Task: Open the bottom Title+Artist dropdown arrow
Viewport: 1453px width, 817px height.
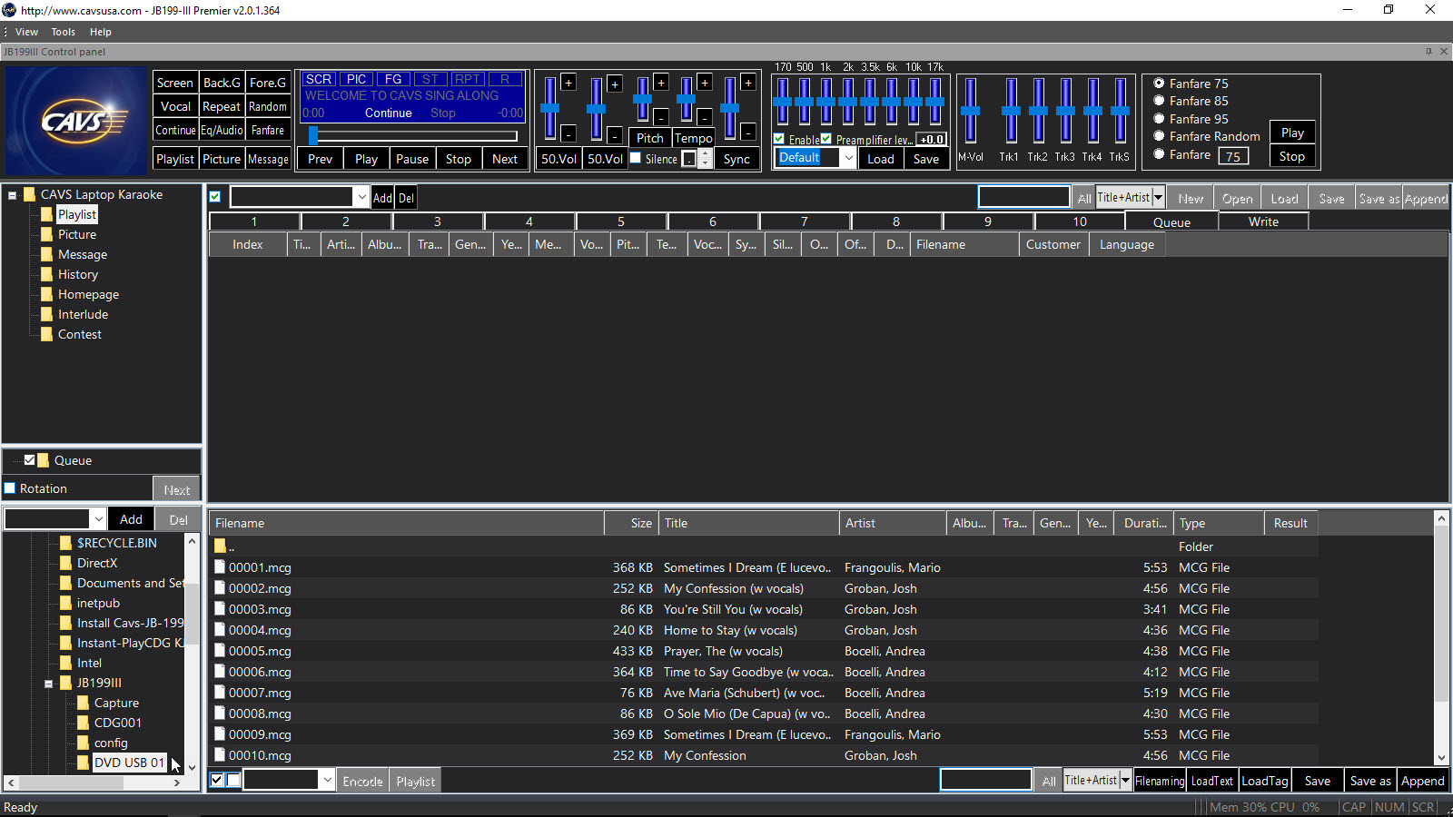Action: 1125,780
